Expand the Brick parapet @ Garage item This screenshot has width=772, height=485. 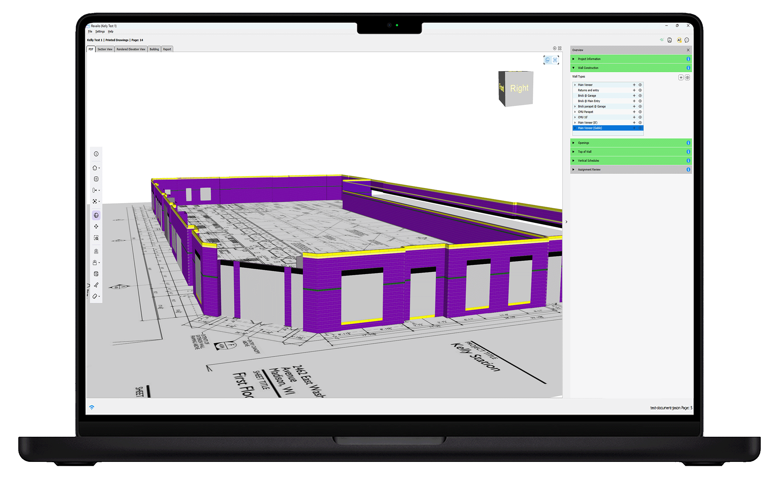[575, 106]
